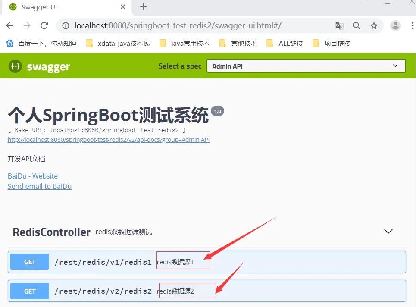The height and width of the screenshot is (307, 416).
Task: Open Chrome's three-dot menu
Action: coord(412,25)
